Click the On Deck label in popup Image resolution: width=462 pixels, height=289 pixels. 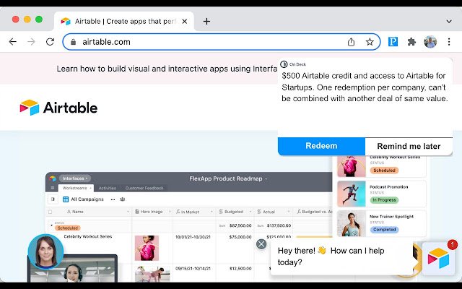(x=297, y=64)
